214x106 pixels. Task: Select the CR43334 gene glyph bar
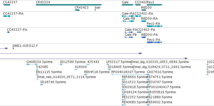pos(69,5)
